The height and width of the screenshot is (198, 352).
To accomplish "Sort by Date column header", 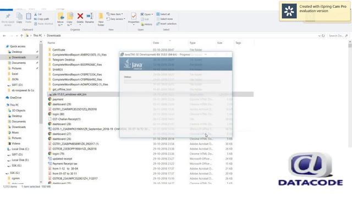I will 156,43.
